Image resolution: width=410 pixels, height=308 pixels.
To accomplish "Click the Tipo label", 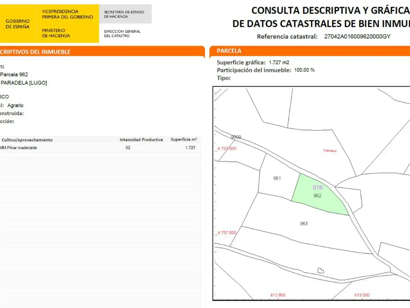I will coord(224,78).
